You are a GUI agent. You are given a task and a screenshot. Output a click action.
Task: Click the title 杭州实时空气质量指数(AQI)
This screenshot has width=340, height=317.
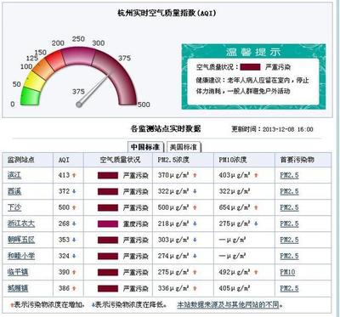click(167, 13)
